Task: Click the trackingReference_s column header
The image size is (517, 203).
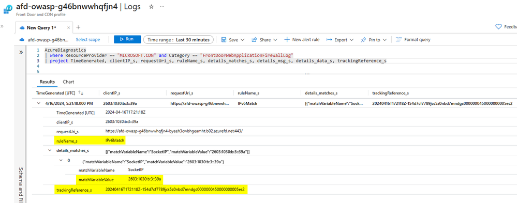Action: pyautogui.click(x=391, y=93)
